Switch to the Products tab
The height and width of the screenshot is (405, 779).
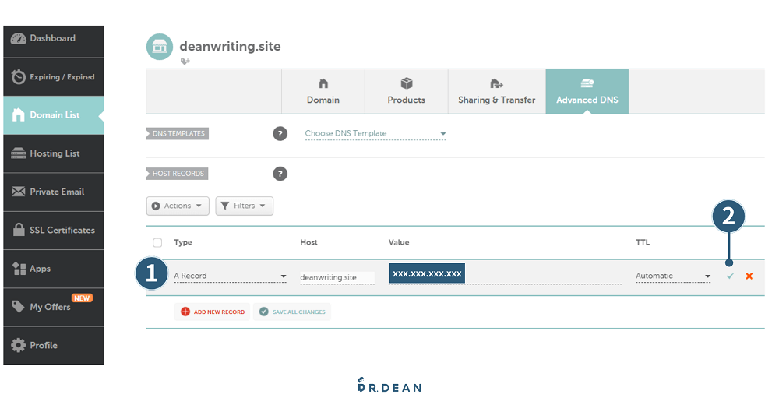pos(406,92)
